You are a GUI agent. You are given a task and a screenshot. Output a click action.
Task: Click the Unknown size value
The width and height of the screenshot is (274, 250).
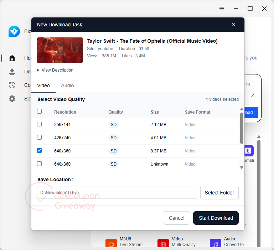pyautogui.click(x=159, y=164)
